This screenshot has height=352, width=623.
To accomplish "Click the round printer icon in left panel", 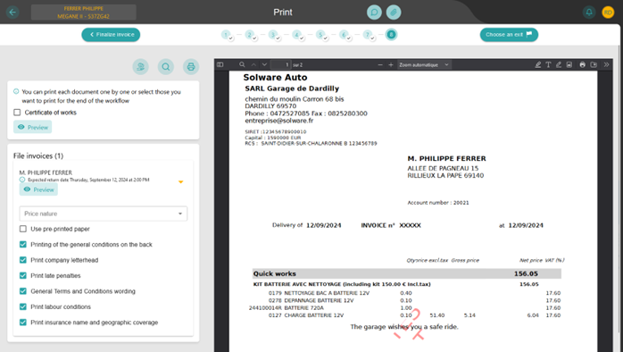I will tap(191, 67).
